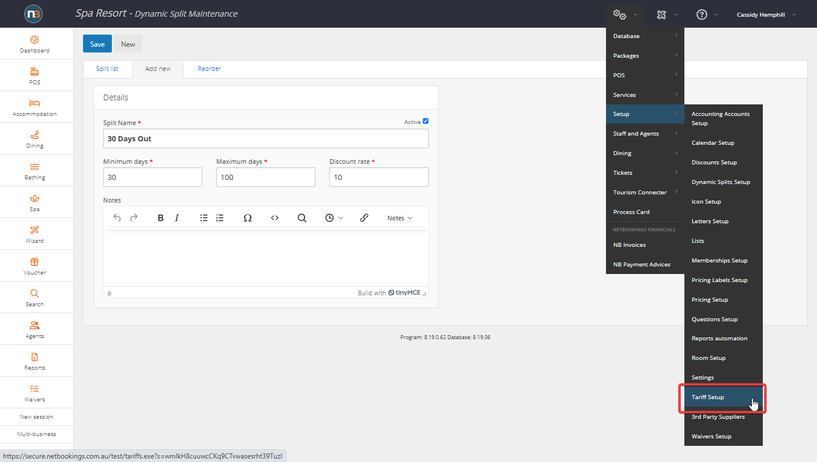Click the New button
The image size is (817, 462).
coord(128,44)
